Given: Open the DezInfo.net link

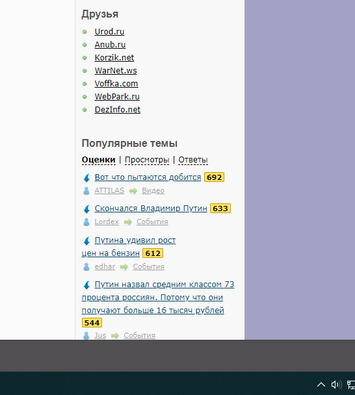Looking at the screenshot, I should (118, 110).
